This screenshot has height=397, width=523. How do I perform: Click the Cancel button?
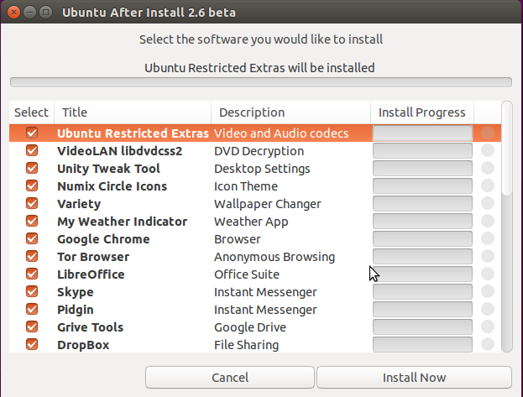click(230, 378)
